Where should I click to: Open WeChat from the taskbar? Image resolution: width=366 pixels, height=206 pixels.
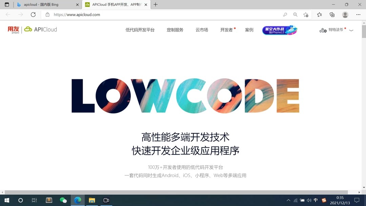click(63, 200)
